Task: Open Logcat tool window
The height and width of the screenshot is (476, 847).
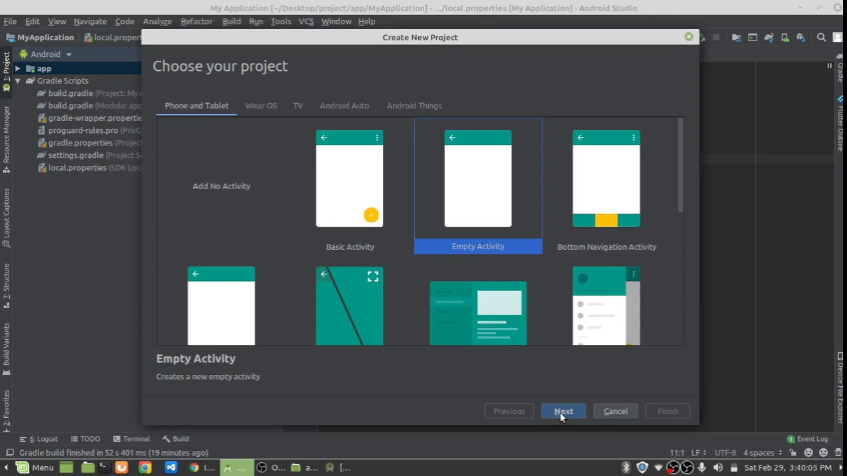Action: pyautogui.click(x=38, y=439)
